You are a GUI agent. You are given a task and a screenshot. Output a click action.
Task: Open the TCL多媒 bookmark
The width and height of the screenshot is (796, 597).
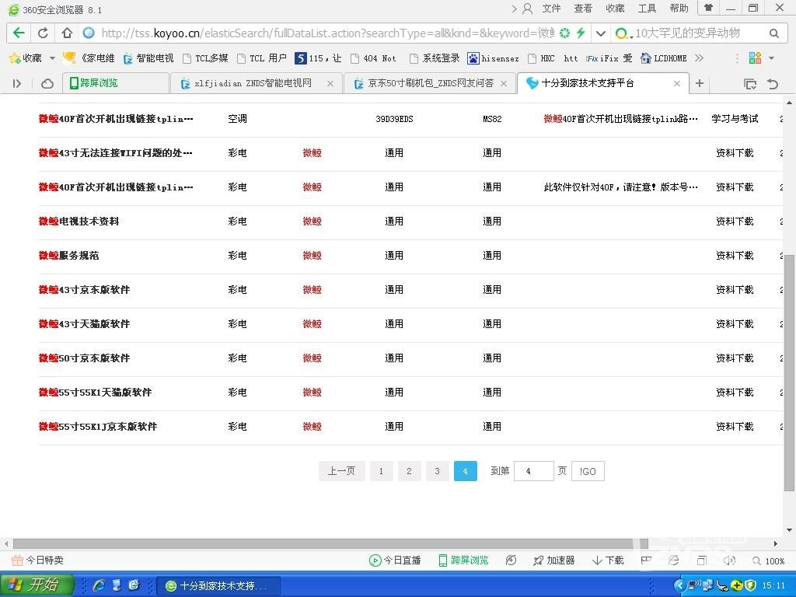pyautogui.click(x=205, y=58)
